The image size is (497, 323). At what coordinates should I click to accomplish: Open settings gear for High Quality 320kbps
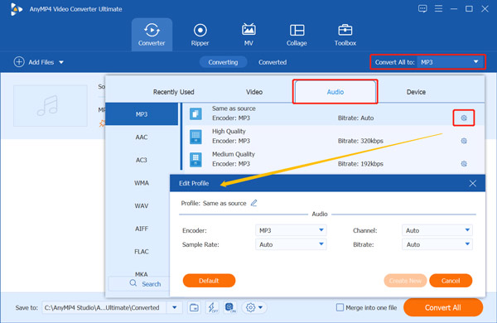coord(464,141)
